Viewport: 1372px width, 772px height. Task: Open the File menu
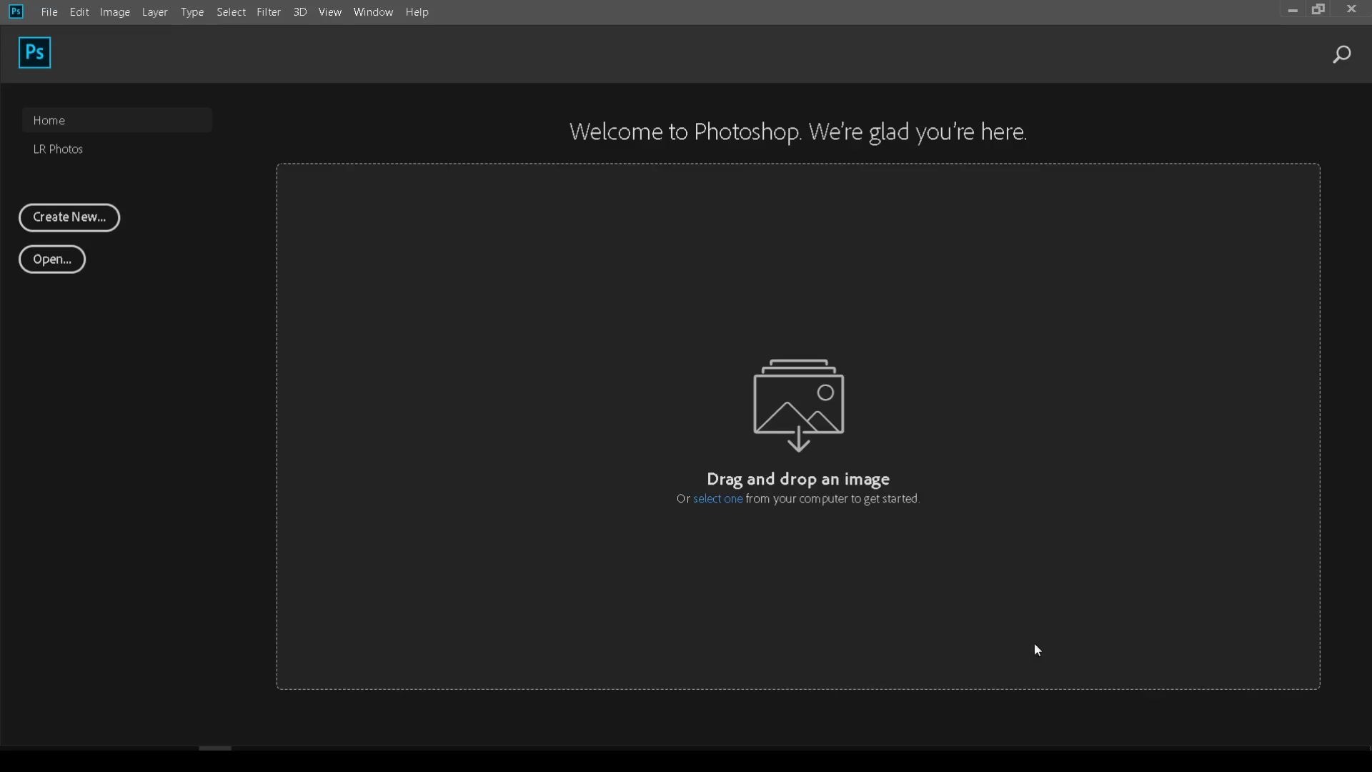pos(49,12)
